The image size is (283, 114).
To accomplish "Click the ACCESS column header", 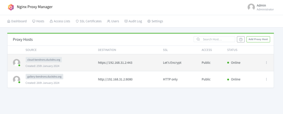I will 207,50.
